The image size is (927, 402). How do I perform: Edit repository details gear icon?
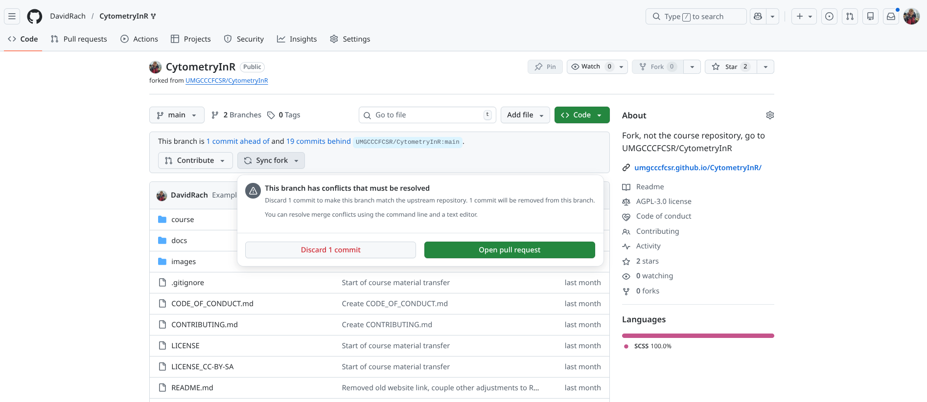pyautogui.click(x=770, y=115)
